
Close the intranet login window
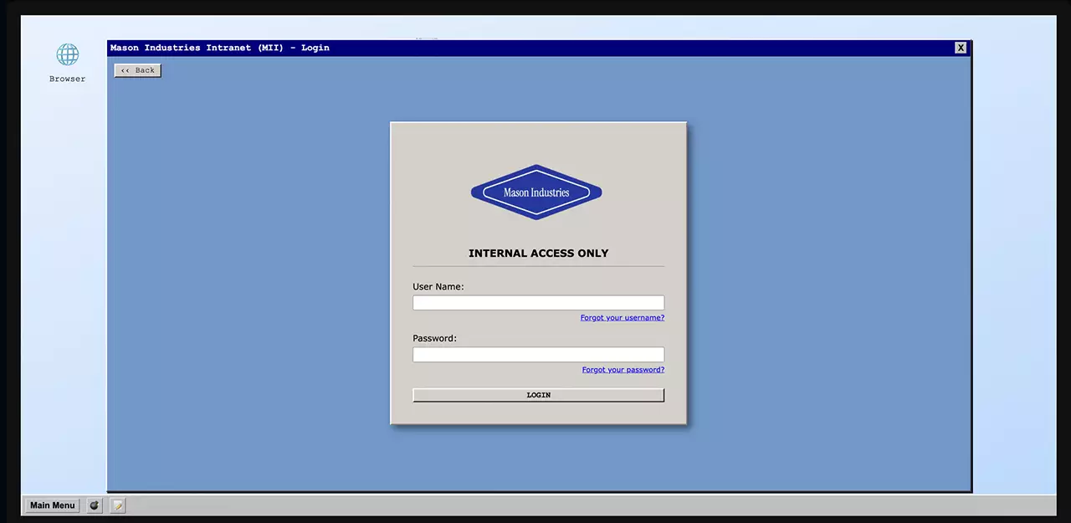(961, 48)
